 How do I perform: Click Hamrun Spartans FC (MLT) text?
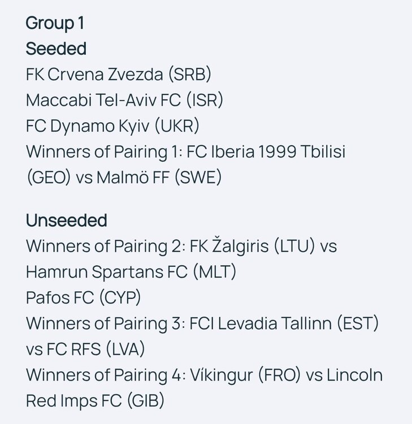click(x=131, y=272)
